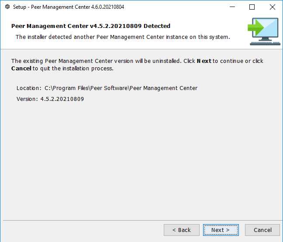The height and width of the screenshot is (242, 283).
Task: Go back with the < Back button
Action: pos(181,230)
